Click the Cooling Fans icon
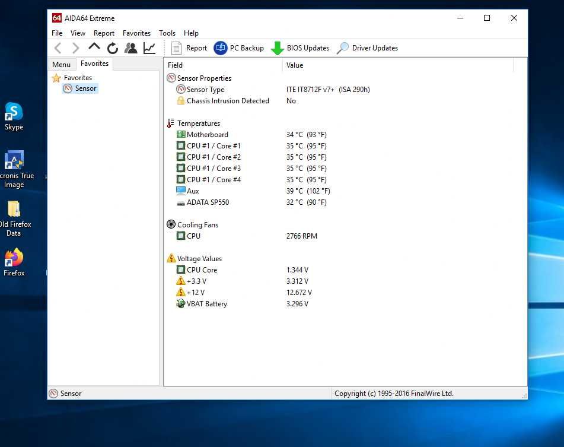This screenshot has height=447, width=564. (171, 224)
